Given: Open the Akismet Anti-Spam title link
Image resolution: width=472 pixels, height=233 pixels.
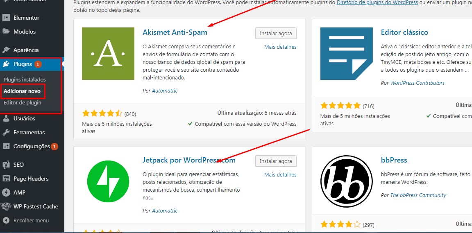Looking at the screenshot, I should click(175, 32).
